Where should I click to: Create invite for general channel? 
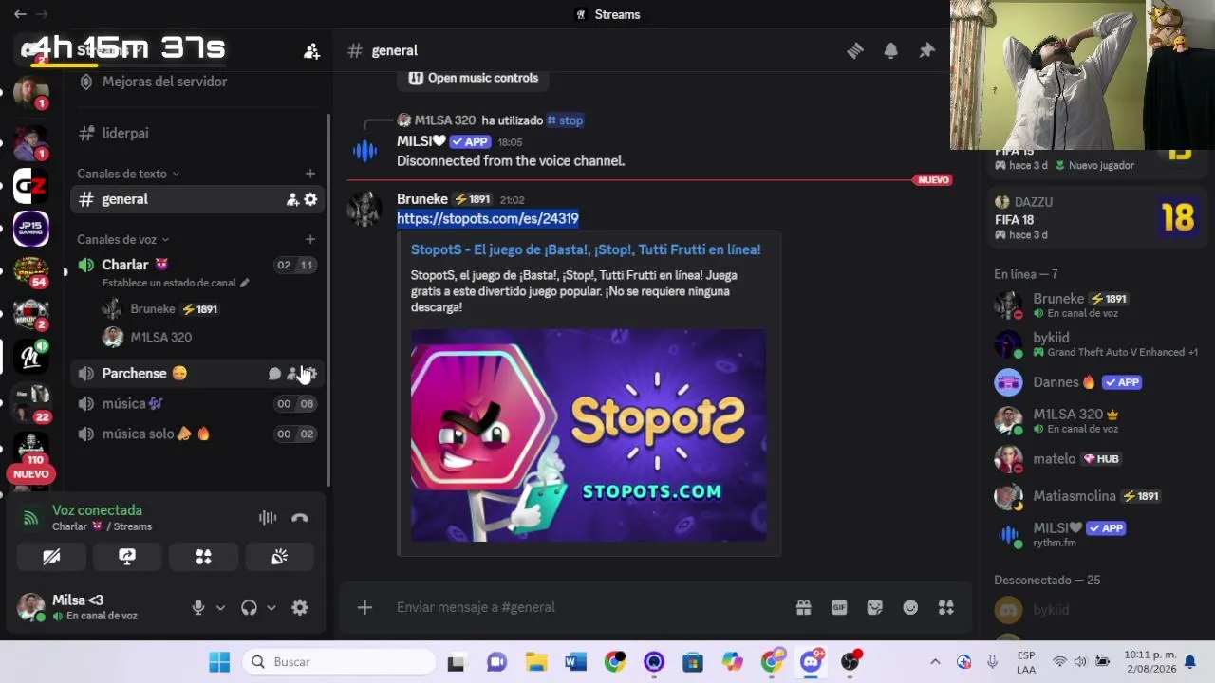292,199
